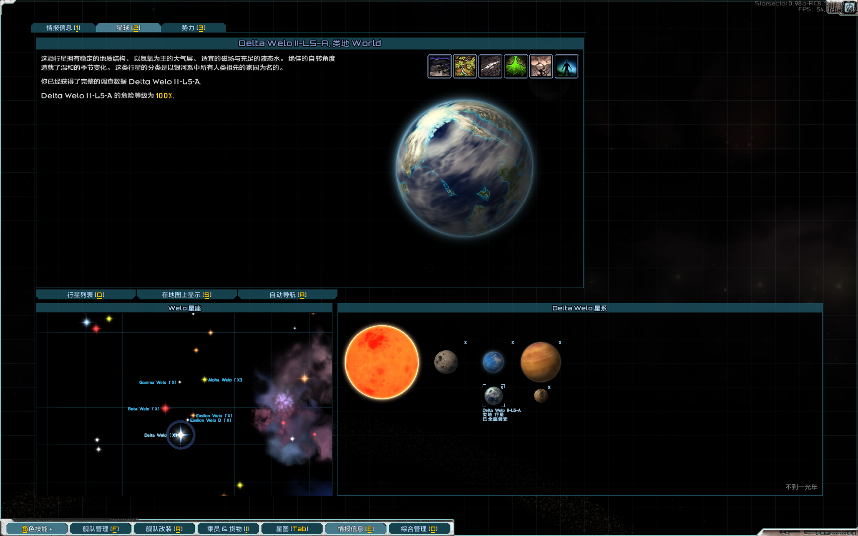Image resolution: width=858 pixels, height=536 pixels.
Task: Click 在地图上显示 show on map button
Action: pos(187,295)
